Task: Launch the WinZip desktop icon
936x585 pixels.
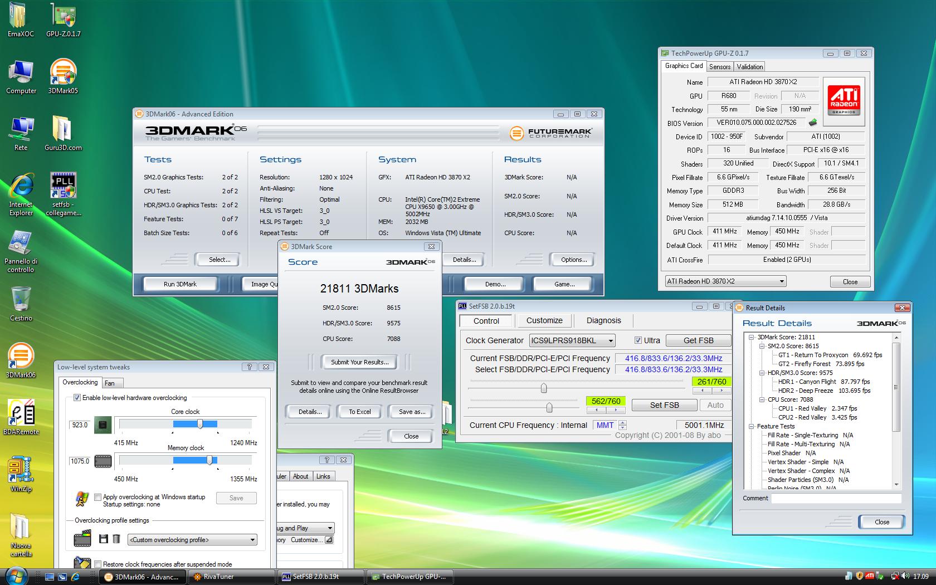Action: (21, 475)
